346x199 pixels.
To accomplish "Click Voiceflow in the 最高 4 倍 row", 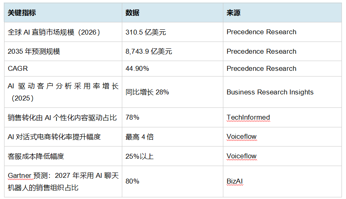I will click(x=242, y=137).
